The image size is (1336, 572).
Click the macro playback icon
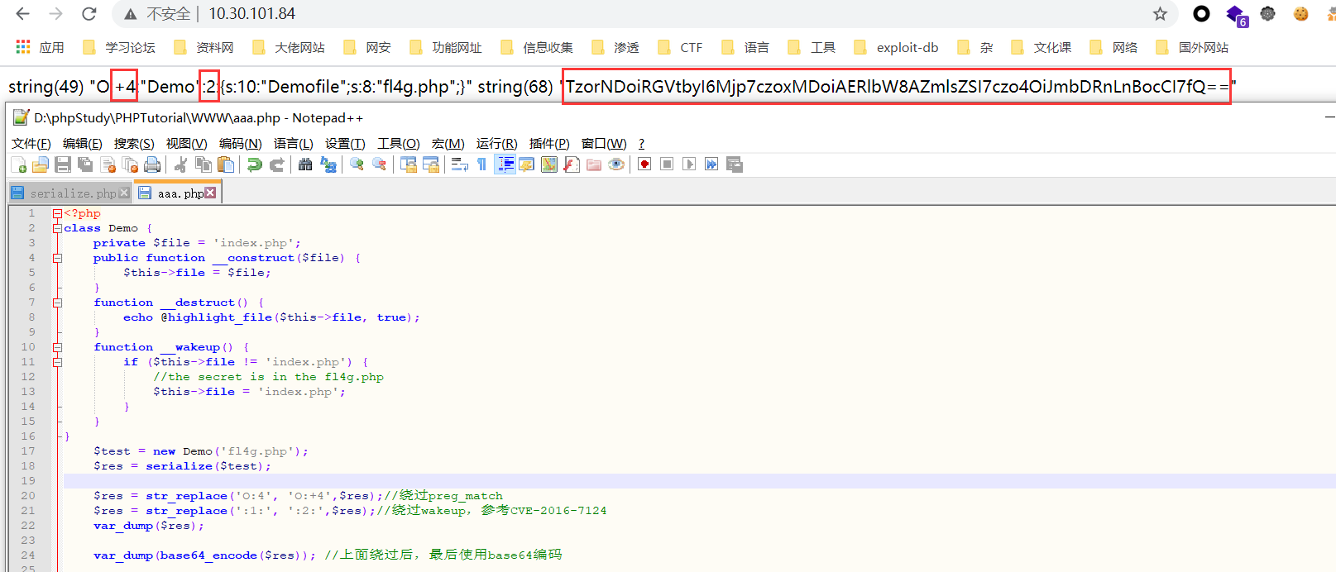[689, 164]
